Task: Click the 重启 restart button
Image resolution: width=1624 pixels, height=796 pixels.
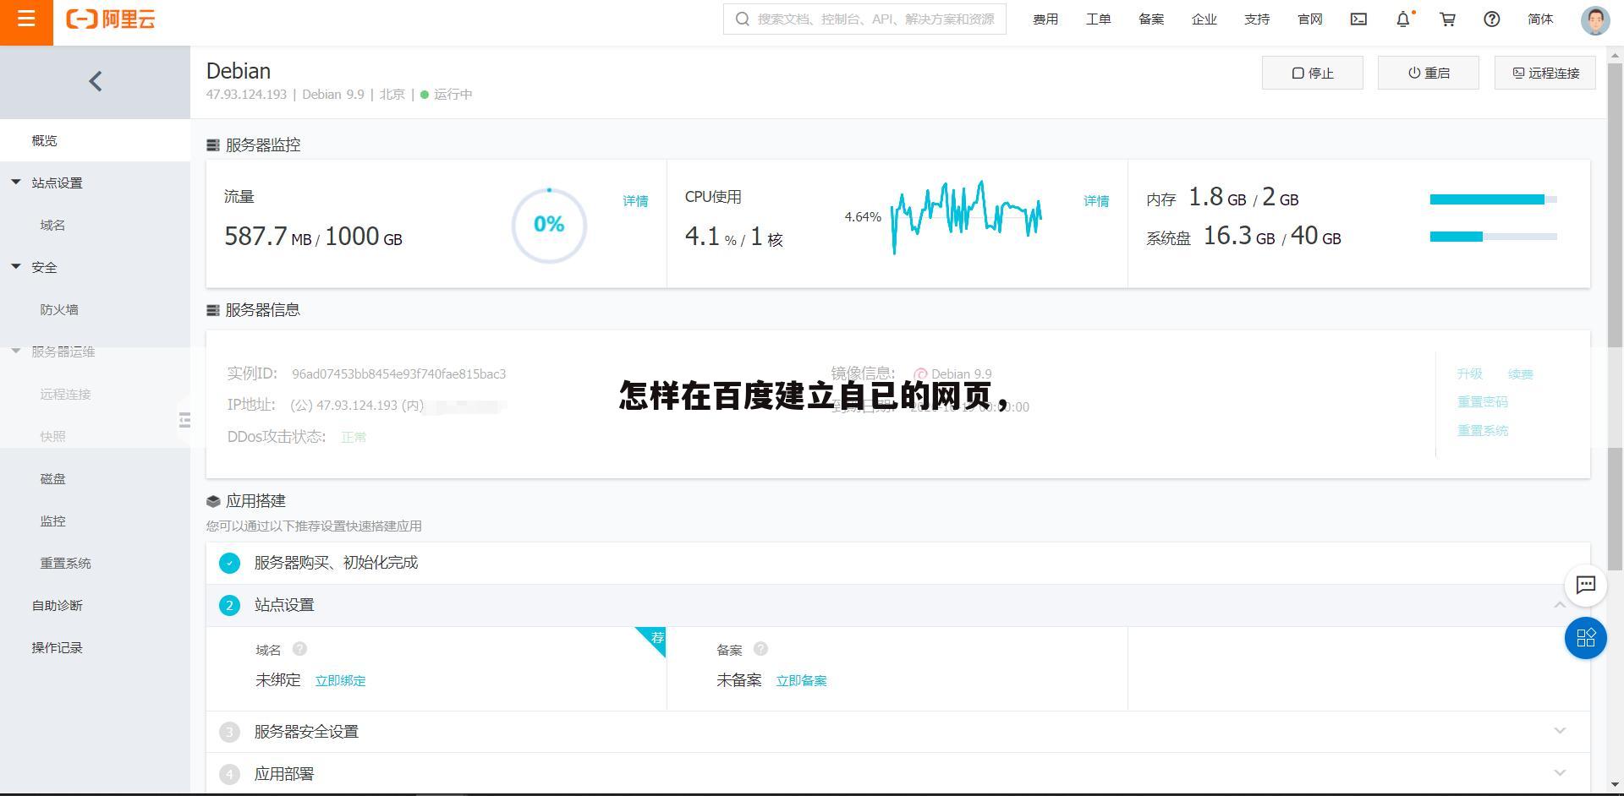Action: 1428,73
